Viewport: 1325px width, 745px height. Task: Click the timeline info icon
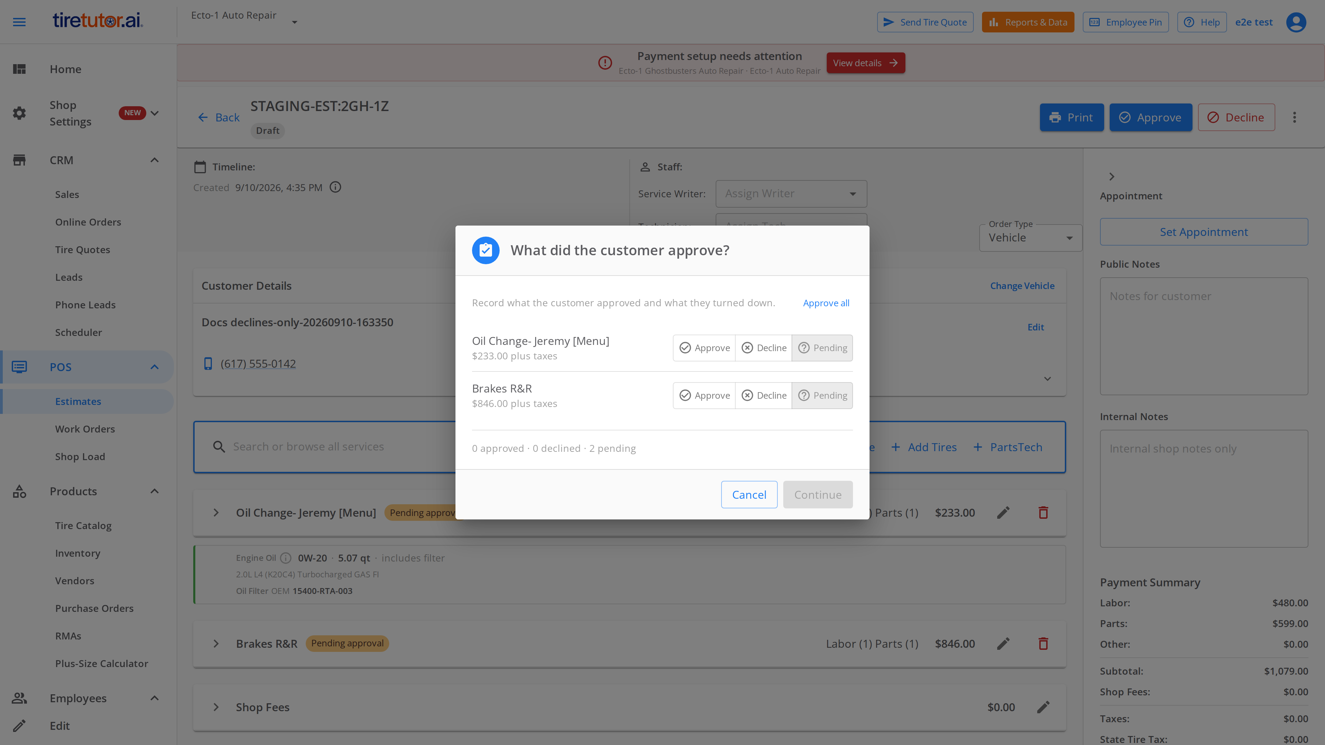[x=335, y=187]
